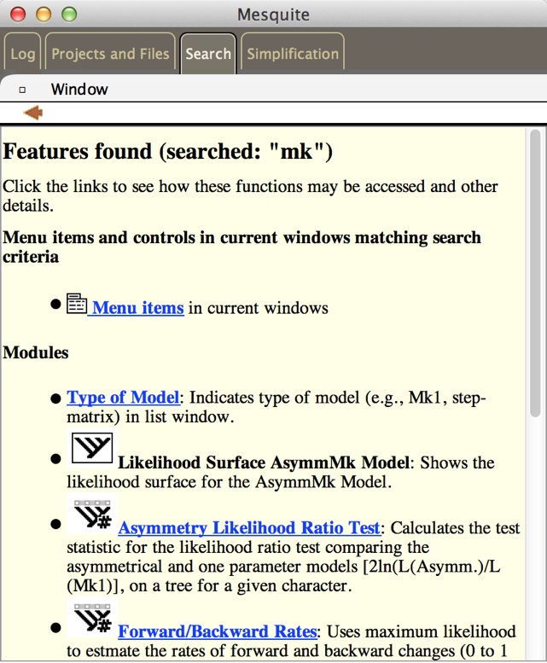Click the small square icon beside Window
The height and width of the screenshot is (663, 547).
coord(22,90)
